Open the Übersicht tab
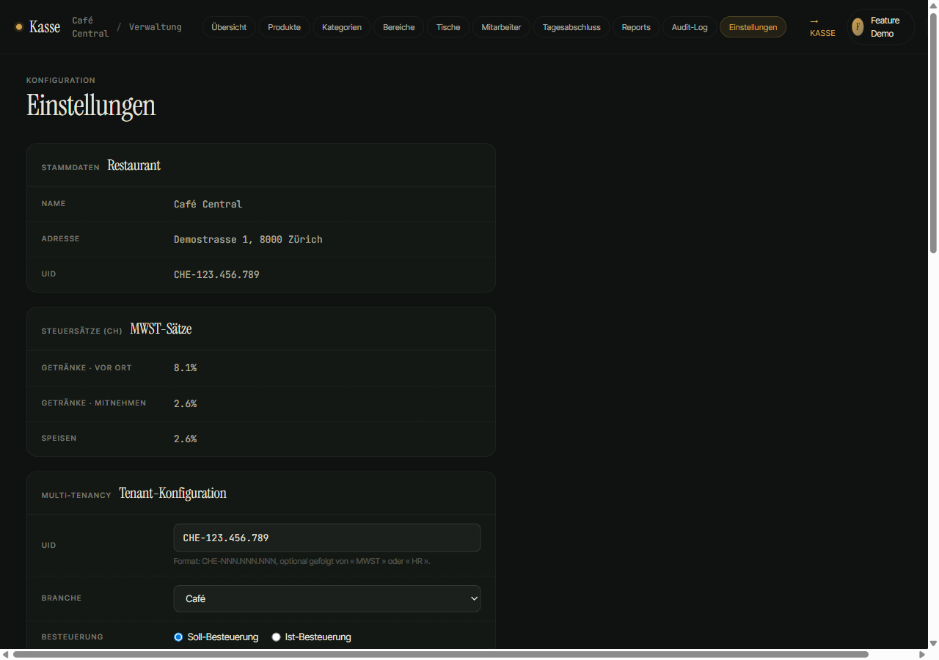Screen dimensions: 939x660 [229, 27]
